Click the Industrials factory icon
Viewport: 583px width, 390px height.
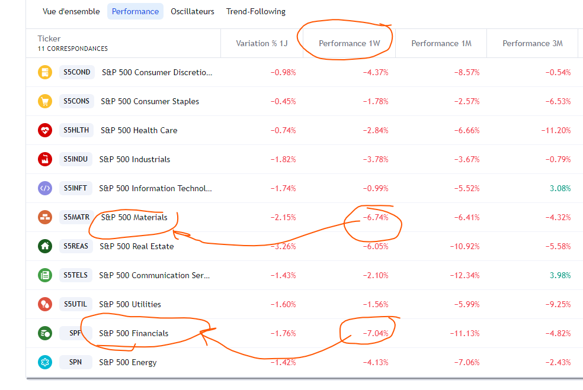pyautogui.click(x=45, y=159)
